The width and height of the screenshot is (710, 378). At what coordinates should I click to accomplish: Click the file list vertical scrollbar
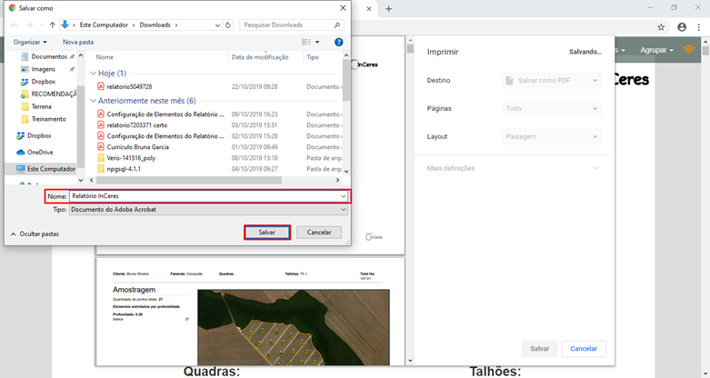(x=346, y=79)
